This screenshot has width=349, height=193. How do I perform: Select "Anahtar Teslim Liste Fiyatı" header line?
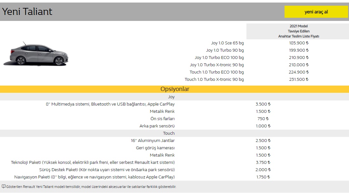coord(299,36)
